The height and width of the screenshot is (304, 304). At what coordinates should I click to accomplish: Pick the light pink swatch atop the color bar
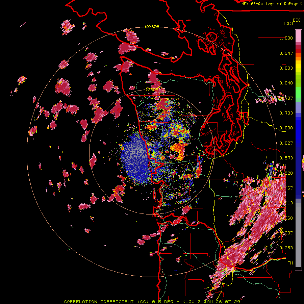(298, 36)
